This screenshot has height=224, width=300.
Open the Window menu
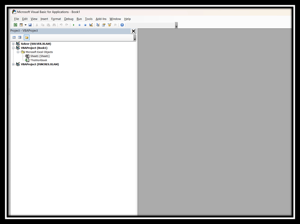pyautogui.click(x=115, y=19)
